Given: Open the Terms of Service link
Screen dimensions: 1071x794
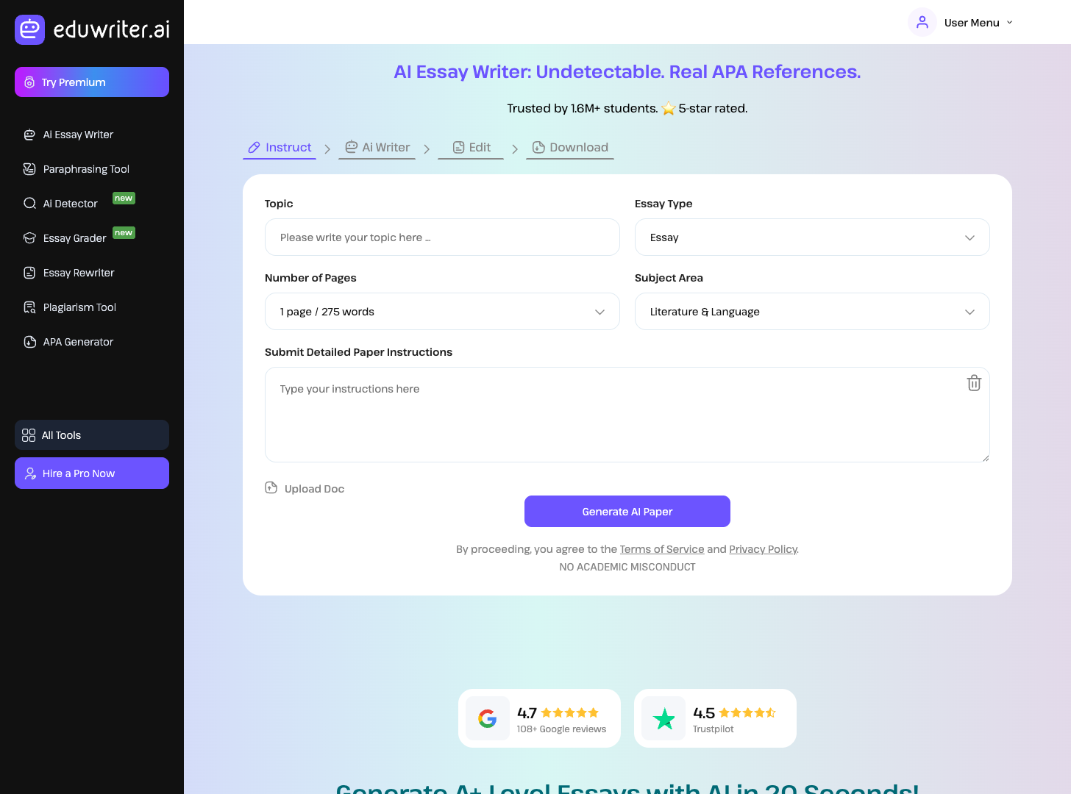Looking at the screenshot, I should [661, 549].
